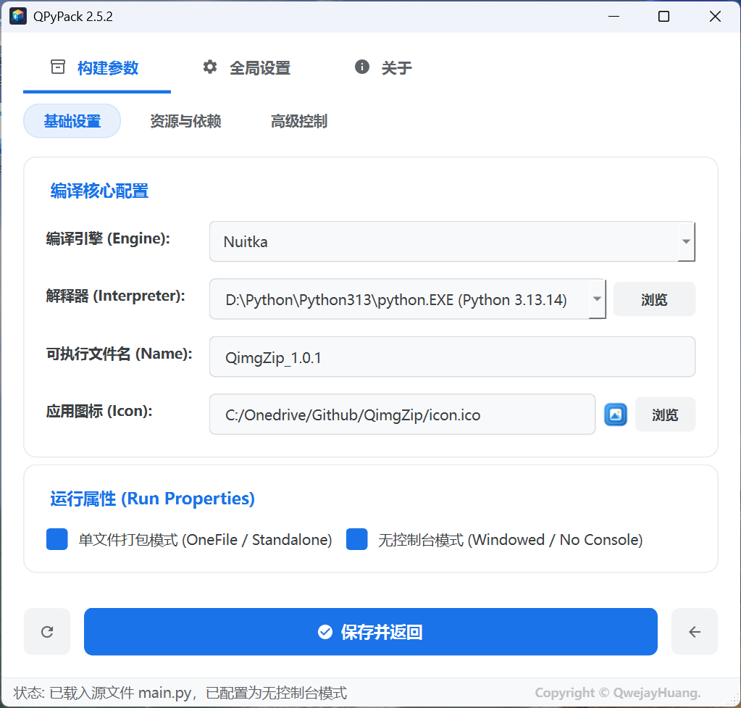Viewport: 741px width, 708px height.
Task: Open the 构建参数 tab
Action: click(97, 67)
